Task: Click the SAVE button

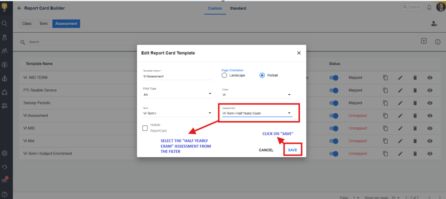Action: point(292,150)
